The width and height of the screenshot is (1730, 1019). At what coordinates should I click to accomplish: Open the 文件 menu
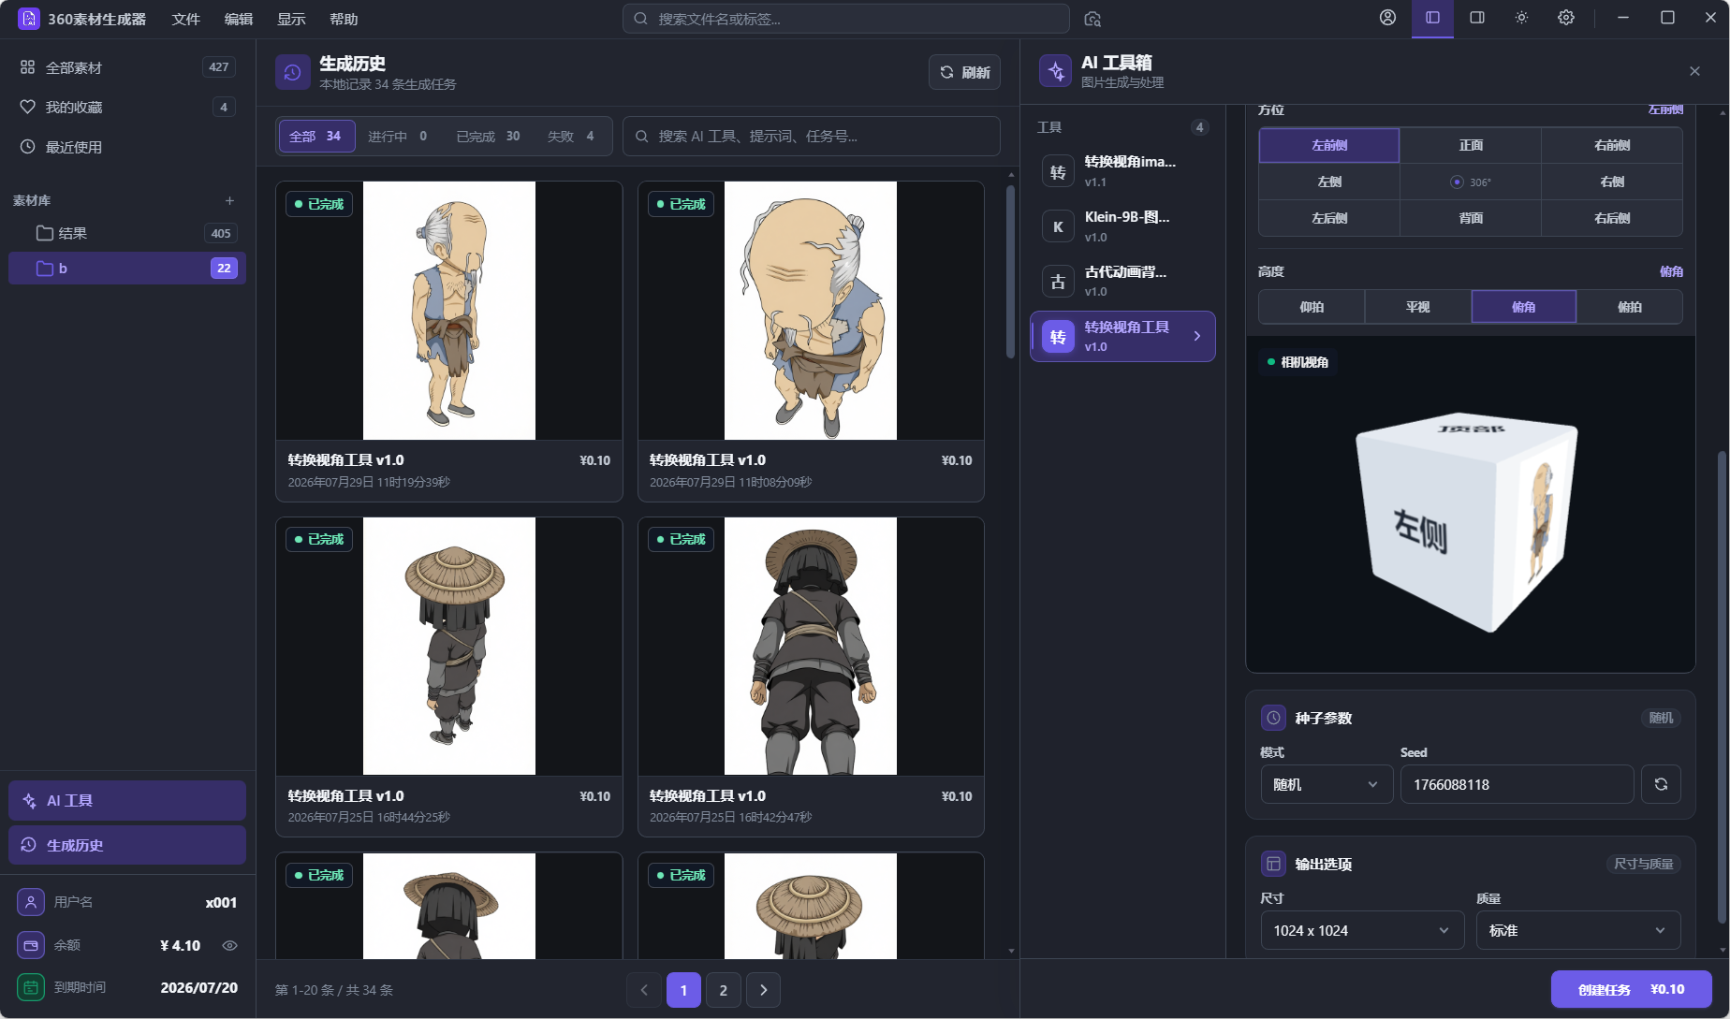[186, 19]
